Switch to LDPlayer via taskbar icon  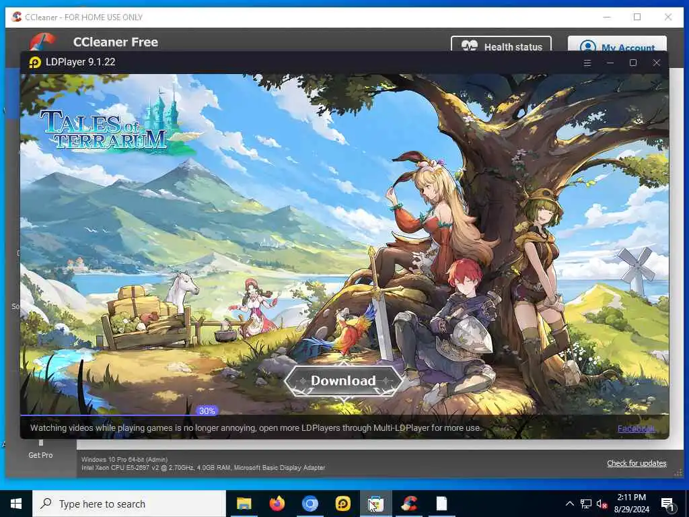tap(342, 504)
